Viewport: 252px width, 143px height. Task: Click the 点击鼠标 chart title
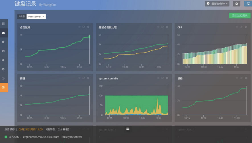[x=25, y=28]
